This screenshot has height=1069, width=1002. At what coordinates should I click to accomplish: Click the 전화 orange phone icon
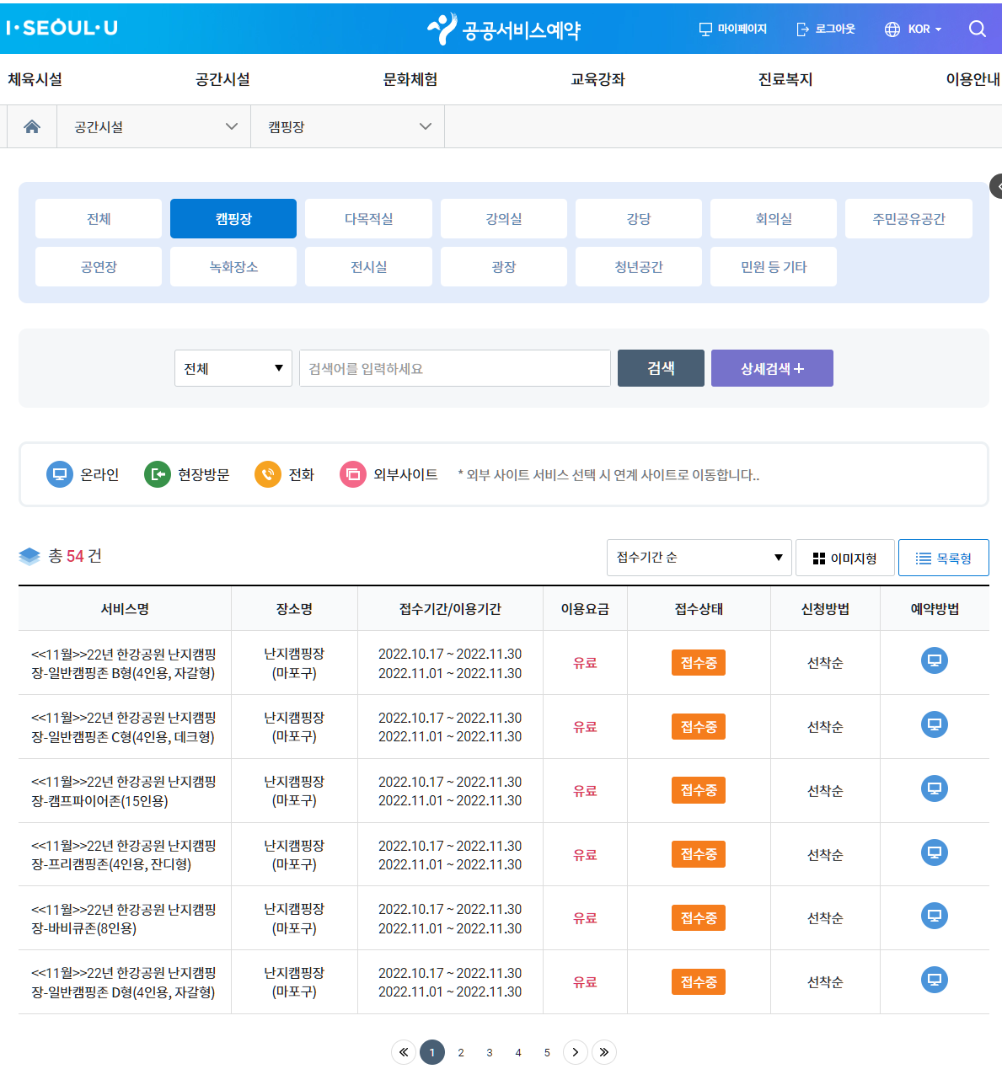click(x=268, y=474)
